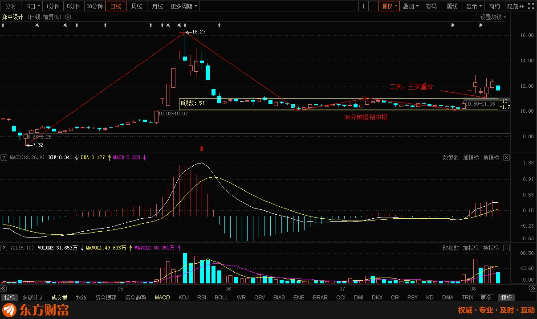This screenshot has height=319, width=537.
Task: Select the 指标 tab at bottom
Action: point(9,298)
